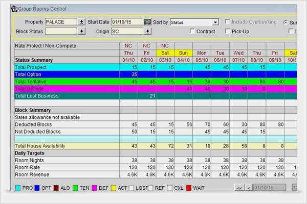
Task: Open the Block Status list arrow button
Action: pos(81,31)
